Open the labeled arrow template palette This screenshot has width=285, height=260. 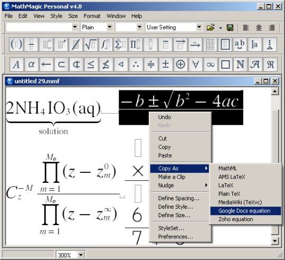click(x=195, y=44)
